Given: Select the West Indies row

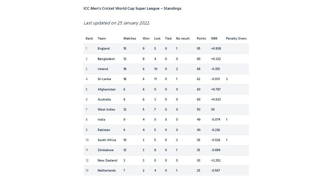Looking at the screenshot, I should coord(166,110).
